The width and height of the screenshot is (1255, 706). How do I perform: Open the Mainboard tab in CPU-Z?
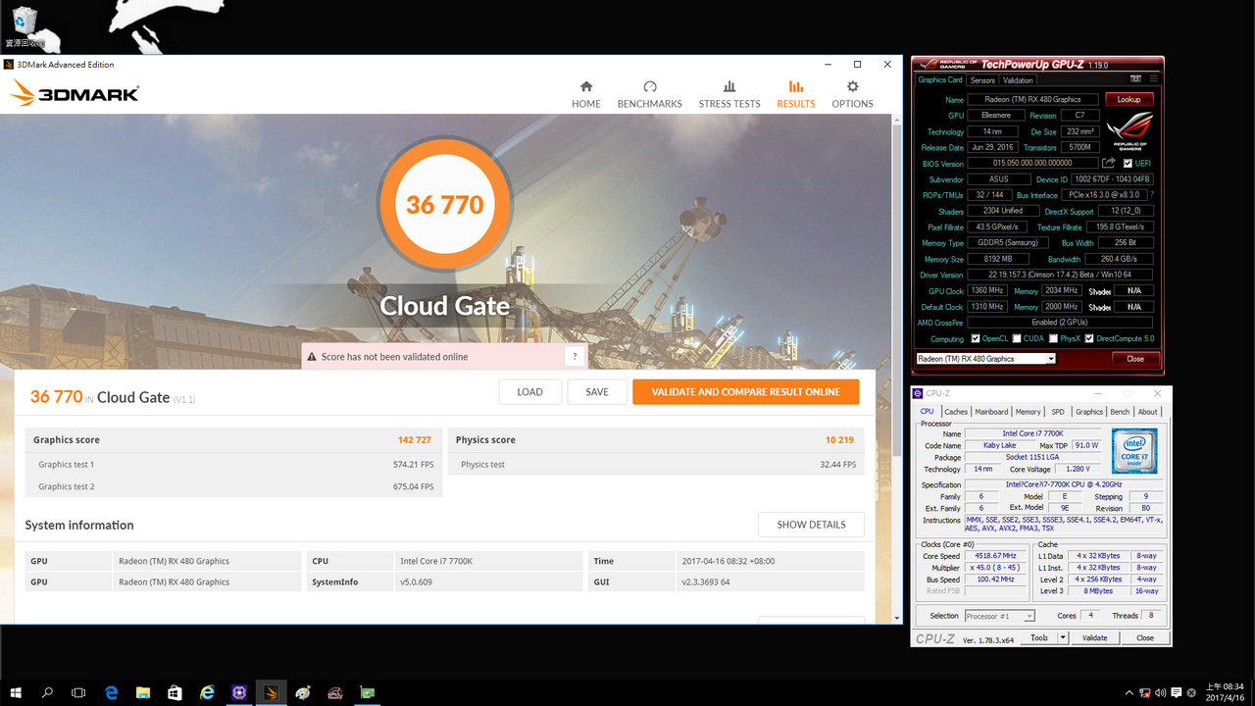pyautogui.click(x=991, y=412)
